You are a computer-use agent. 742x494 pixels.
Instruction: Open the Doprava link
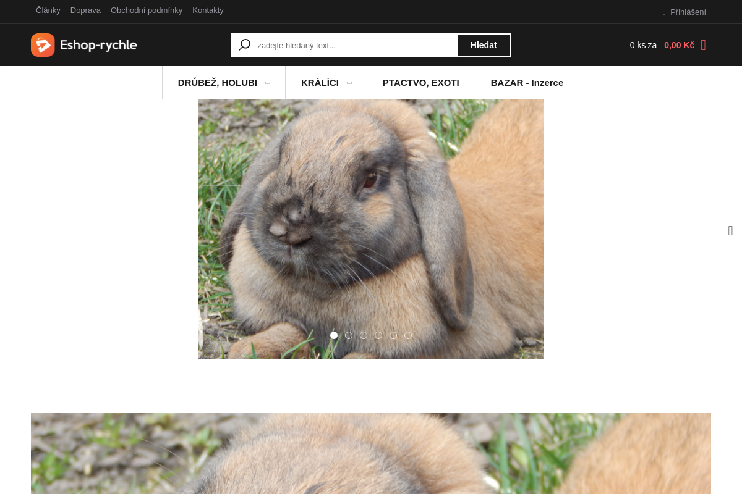(x=85, y=10)
